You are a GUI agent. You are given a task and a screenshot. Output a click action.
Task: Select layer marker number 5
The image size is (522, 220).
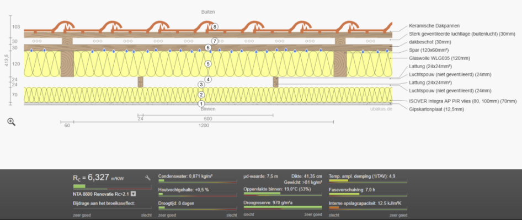208,64
